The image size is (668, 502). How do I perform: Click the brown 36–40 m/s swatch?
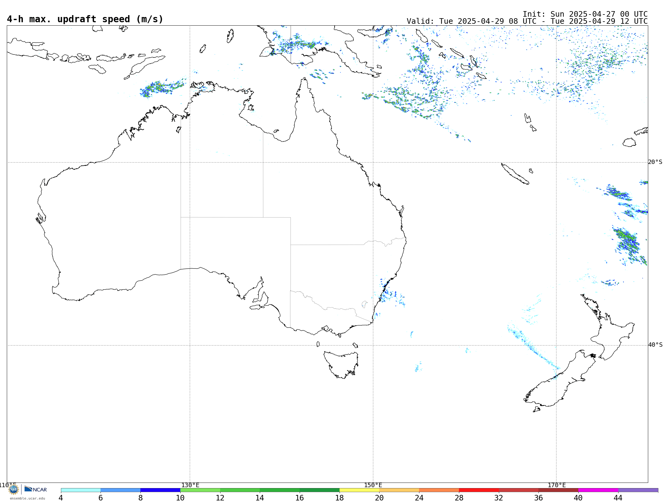coord(559,490)
